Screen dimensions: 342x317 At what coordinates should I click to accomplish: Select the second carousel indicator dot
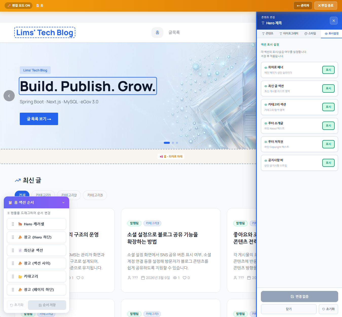(x=173, y=143)
